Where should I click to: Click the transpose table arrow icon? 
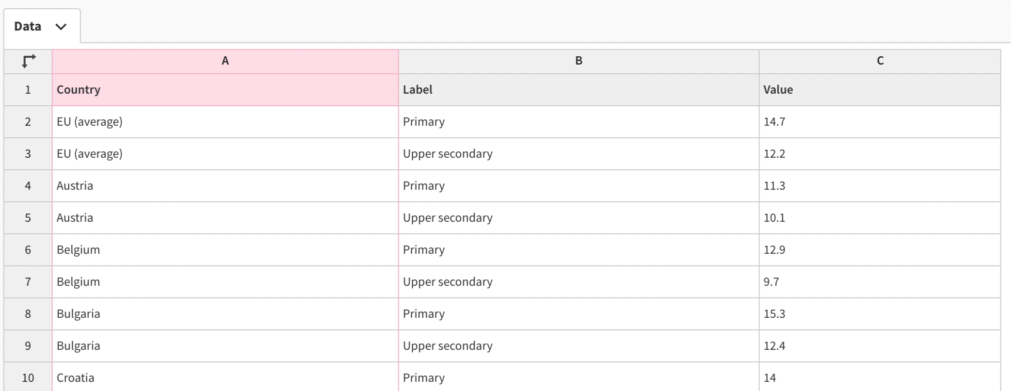[28, 61]
